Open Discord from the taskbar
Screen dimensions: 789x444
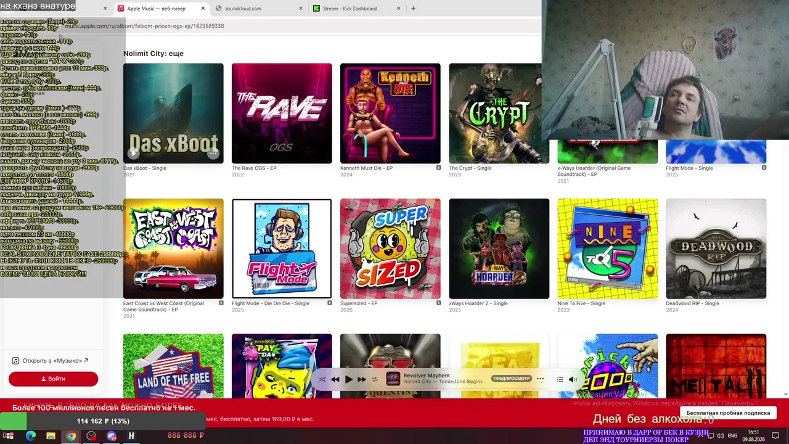pos(112,436)
